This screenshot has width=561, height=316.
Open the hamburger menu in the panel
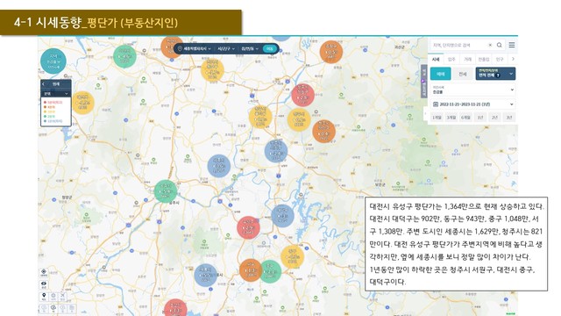512,45
